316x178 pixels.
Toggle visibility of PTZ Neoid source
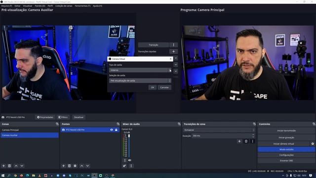click(112, 130)
